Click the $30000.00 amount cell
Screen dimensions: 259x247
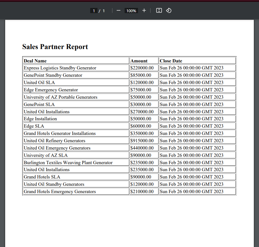pyautogui.click(x=144, y=104)
